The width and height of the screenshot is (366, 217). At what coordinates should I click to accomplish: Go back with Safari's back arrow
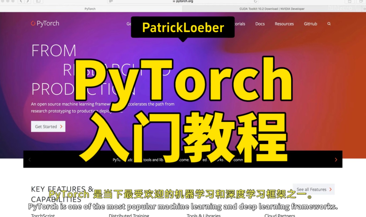point(21,1)
